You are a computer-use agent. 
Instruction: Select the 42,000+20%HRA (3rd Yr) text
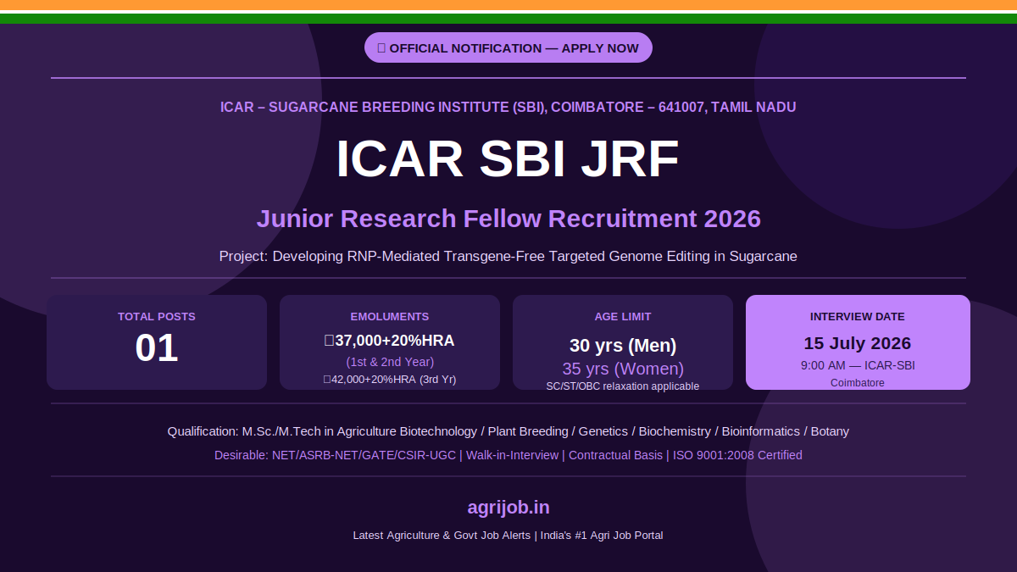pyautogui.click(x=390, y=380)
